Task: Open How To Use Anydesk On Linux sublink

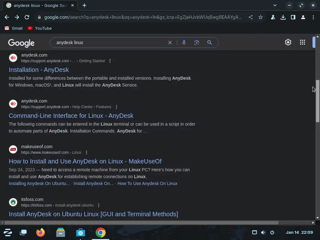Action: pyautogui.click(x=147, y=183)
